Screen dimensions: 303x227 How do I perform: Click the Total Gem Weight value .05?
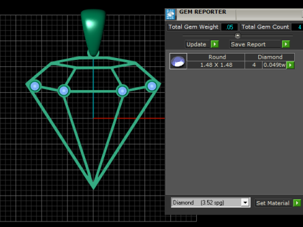[229, 27]
